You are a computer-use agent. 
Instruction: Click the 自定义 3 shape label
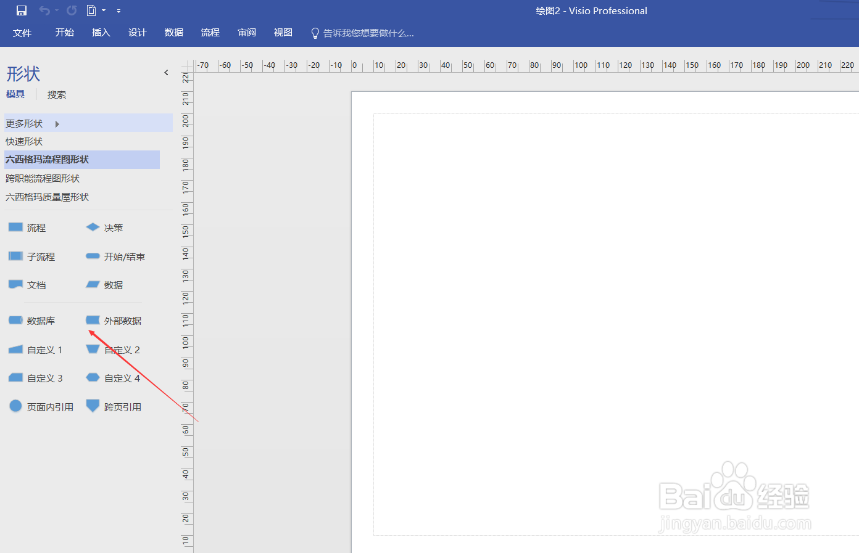tap(44, 379)
